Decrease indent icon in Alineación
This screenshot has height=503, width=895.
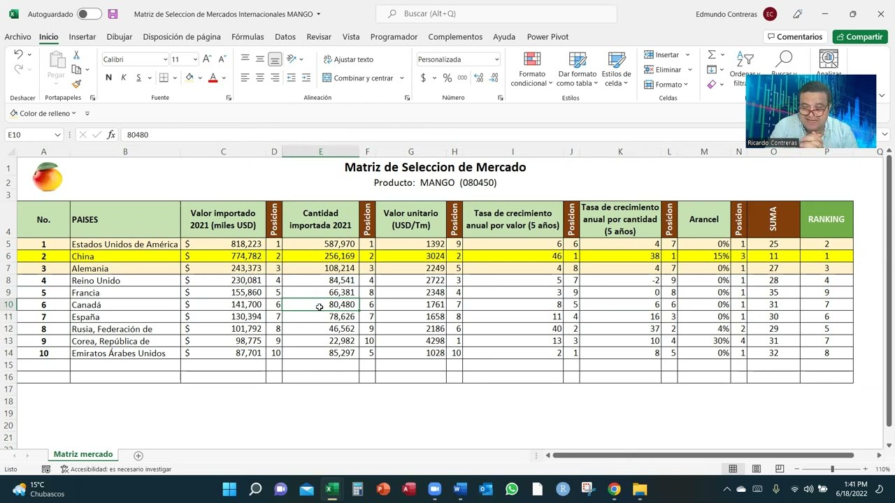291,78
